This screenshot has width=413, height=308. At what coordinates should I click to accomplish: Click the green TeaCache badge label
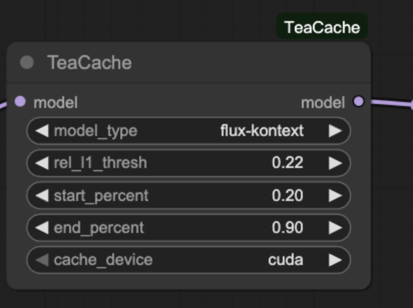point(322,27)
